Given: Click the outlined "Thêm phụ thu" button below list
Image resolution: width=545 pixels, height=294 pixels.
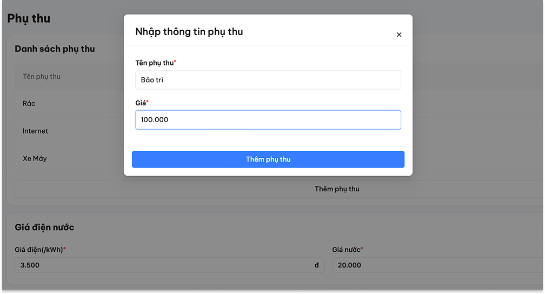Looking at the screenshot, I should click(x=337, y=189).
